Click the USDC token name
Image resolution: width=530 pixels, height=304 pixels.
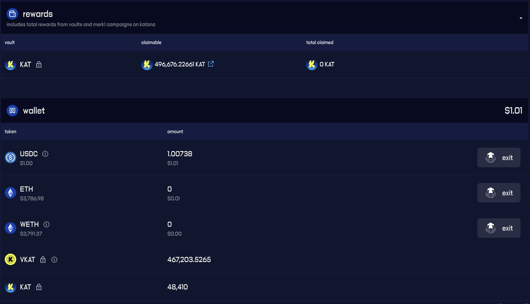(x=29, y=154)
